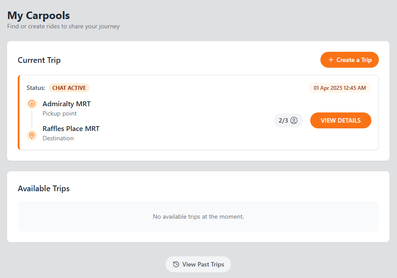The image size is (397, 278).
Task: Click the 2/3 seat occupancy indicator
Action: 288,120
